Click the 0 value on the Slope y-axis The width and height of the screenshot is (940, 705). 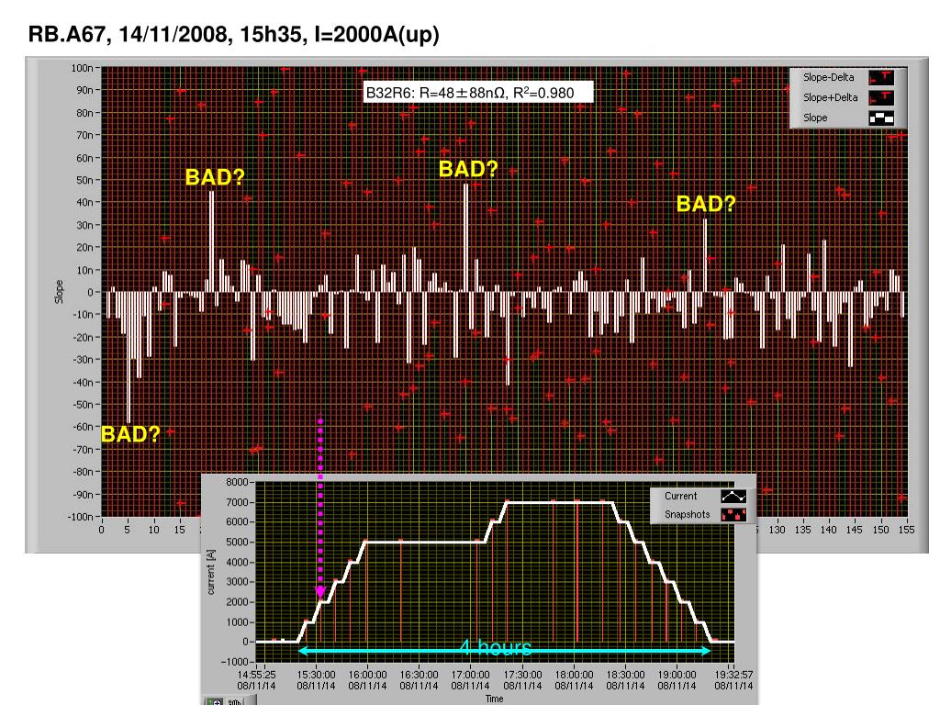pos(91,293)
